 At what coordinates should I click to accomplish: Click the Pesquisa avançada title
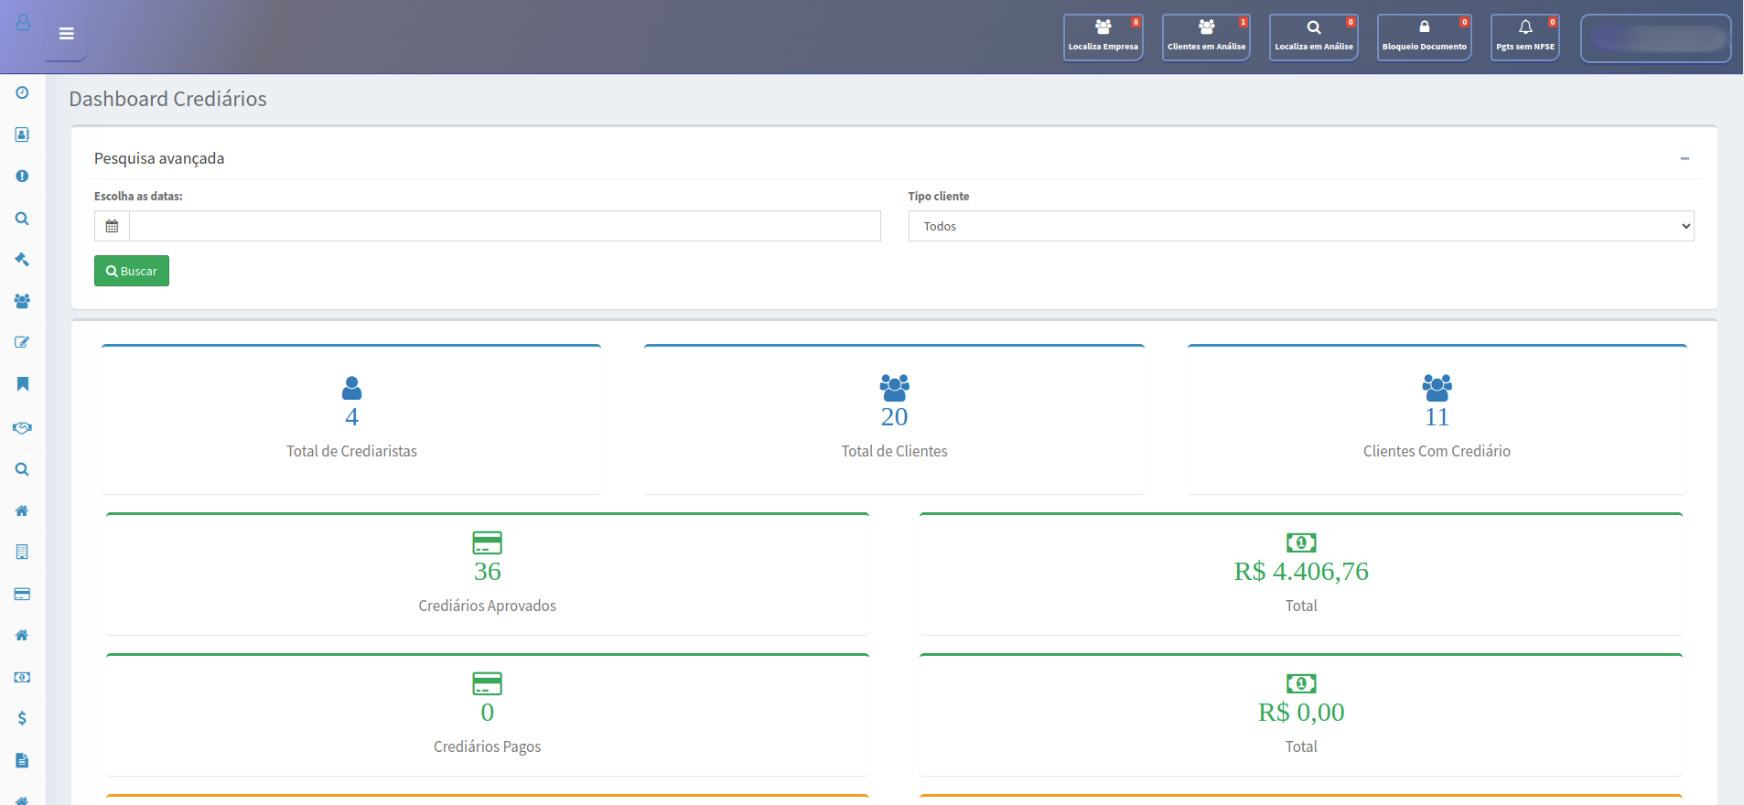tap(159, 158)
